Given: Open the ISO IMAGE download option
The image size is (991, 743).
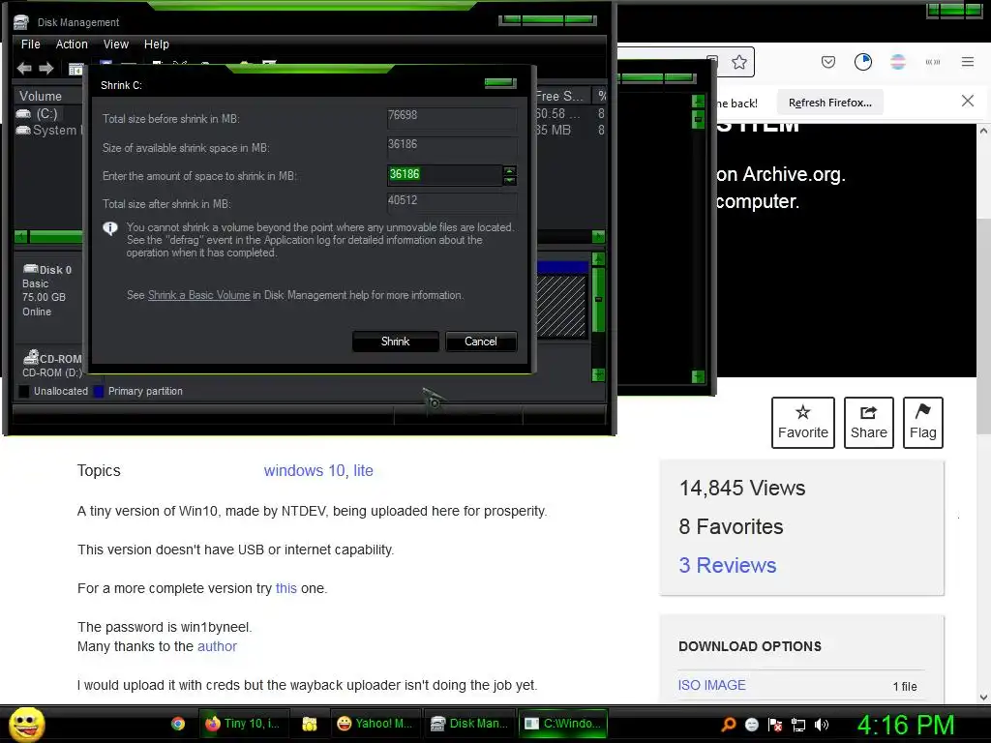Looking at the screenshot, I should click(x=711, y=686).
